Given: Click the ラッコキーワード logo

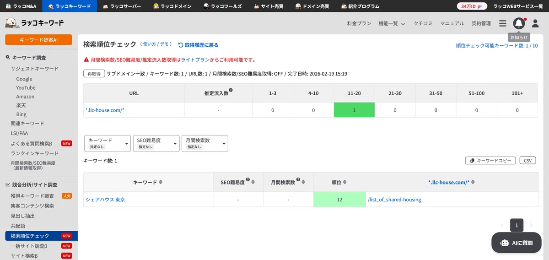Looking at the screenshot, I should point(34,23).
